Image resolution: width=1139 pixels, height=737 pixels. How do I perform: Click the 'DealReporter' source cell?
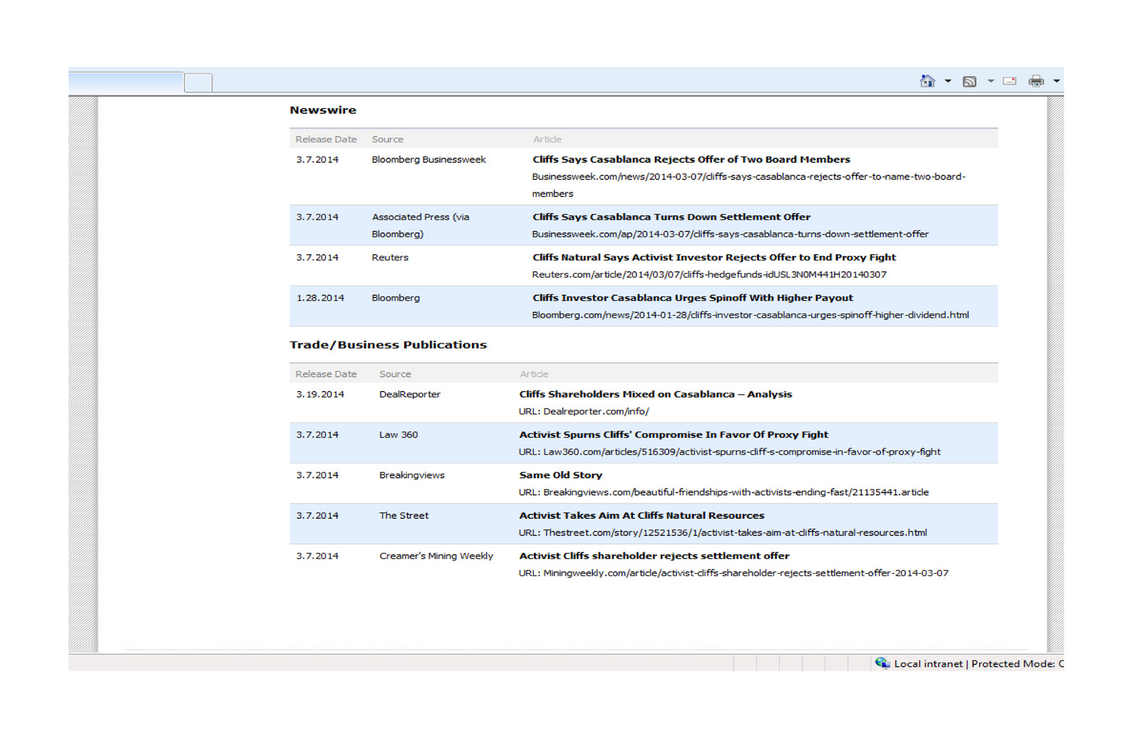coord(410,394)
